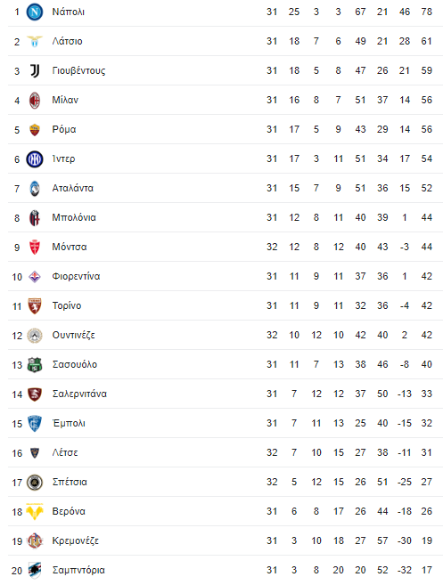The width and height of the screenshot is (443, 585).
Task: Open the Νάπολι team link
Action: [x=69, y=12]
